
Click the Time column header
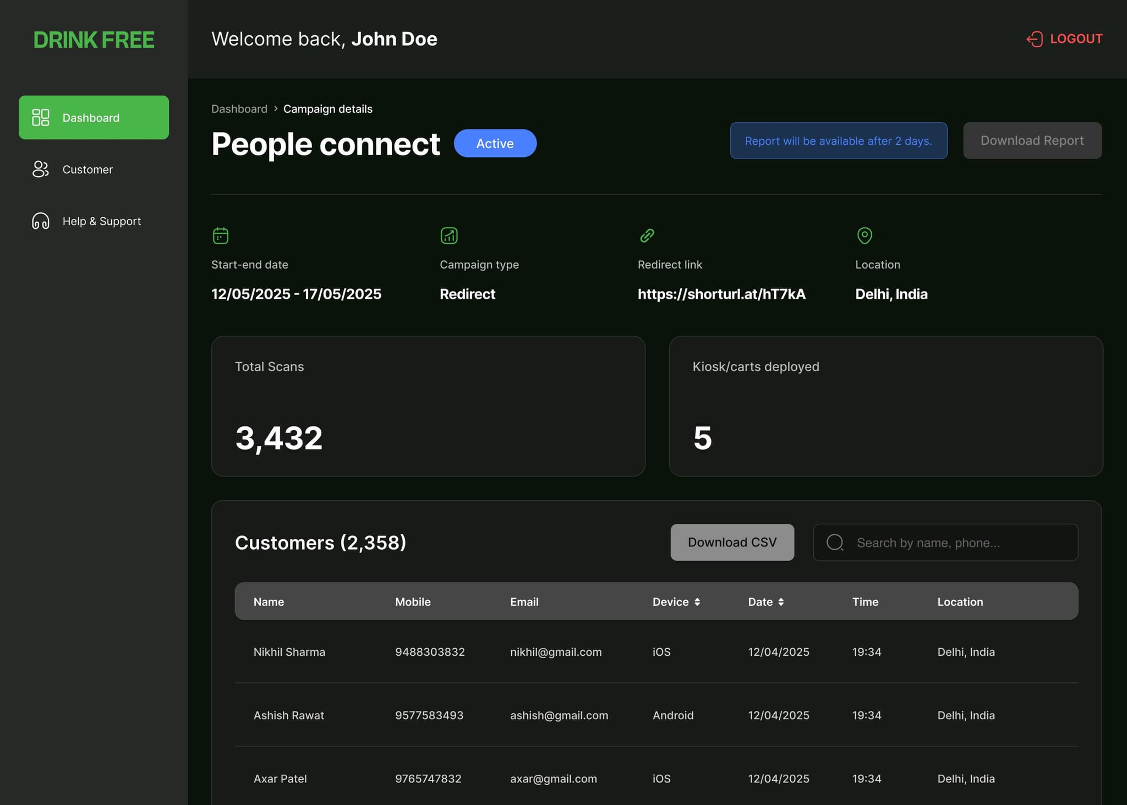tap(865, 602)
